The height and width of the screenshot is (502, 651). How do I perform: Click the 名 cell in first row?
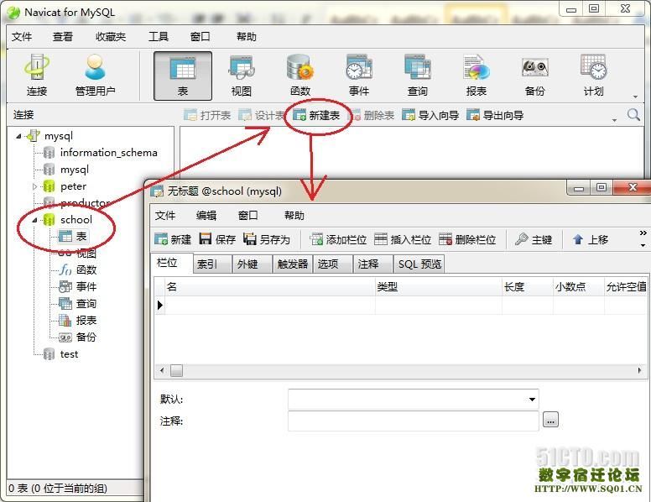[270, 305]
